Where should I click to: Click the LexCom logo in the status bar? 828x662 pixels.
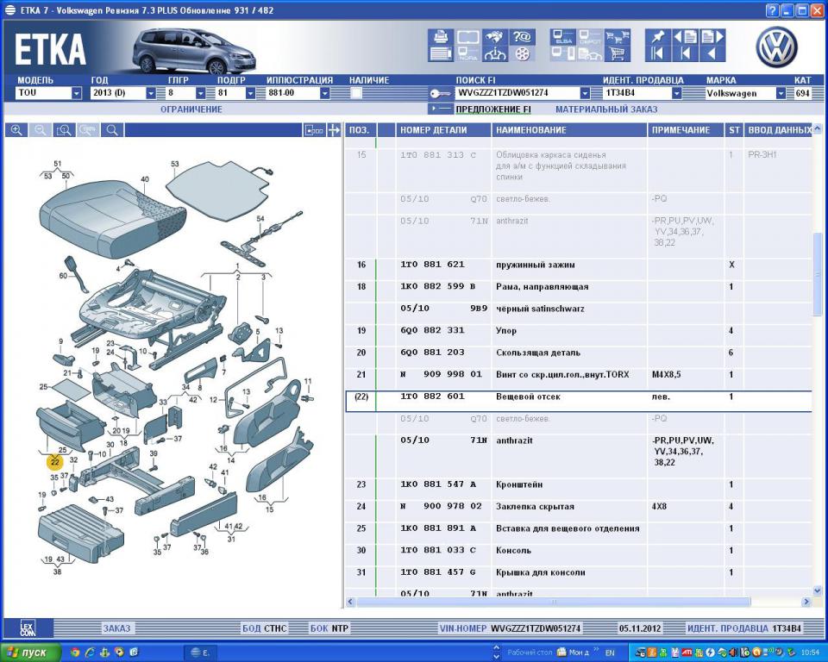pyautogui.click(x=28, y=628)
